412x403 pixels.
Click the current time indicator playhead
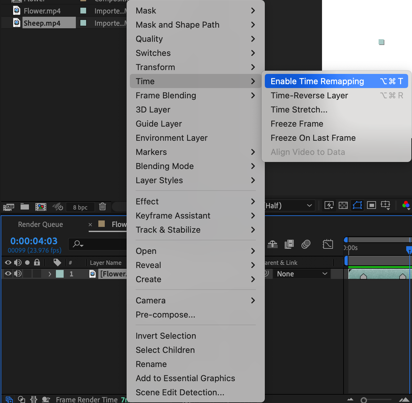409,250
